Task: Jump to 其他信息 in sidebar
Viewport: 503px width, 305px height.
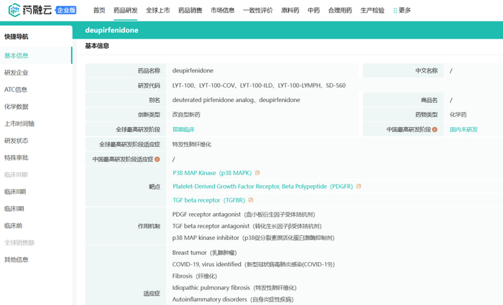Action: pos(17,260)
